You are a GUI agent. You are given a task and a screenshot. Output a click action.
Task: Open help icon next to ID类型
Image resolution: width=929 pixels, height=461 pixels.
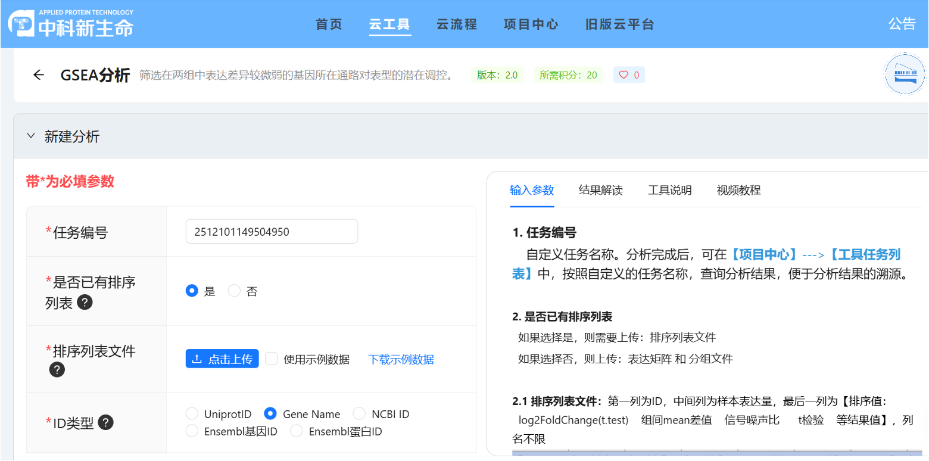click(x=105, y=422)
